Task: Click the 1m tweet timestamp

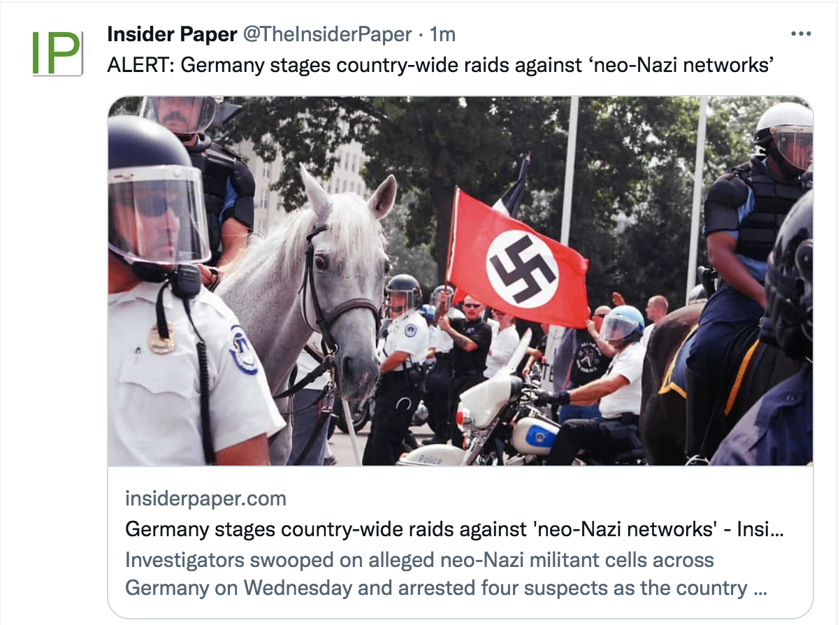Action: [x=442, y=34]
